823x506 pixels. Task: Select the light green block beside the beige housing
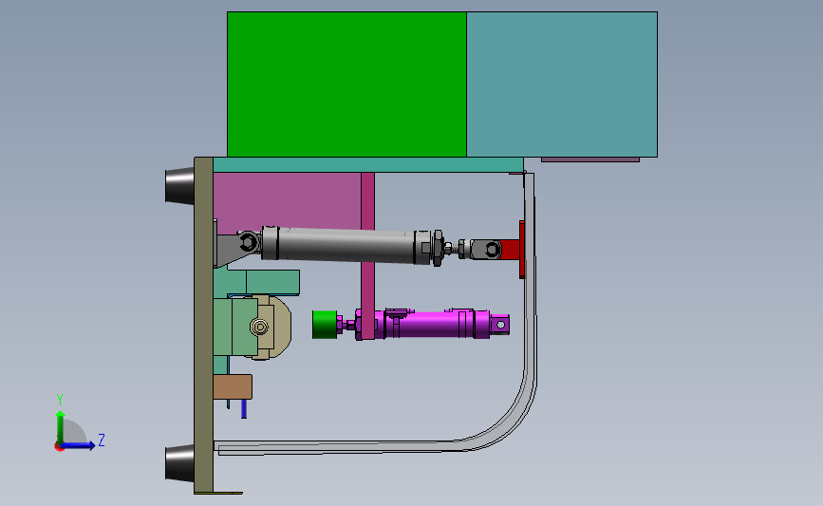(x=235, y=327)
